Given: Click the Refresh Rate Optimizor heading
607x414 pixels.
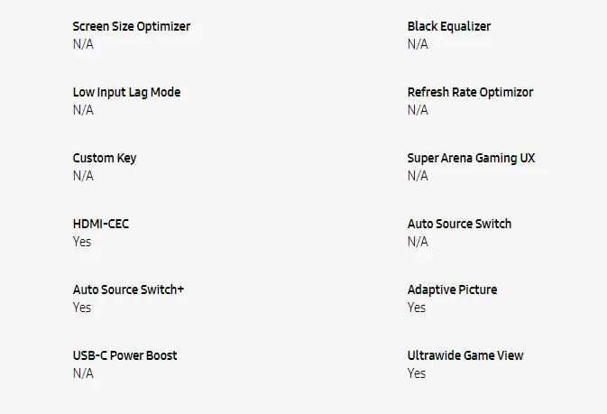Looking at the screenshot, I should (x=470, y=92).
